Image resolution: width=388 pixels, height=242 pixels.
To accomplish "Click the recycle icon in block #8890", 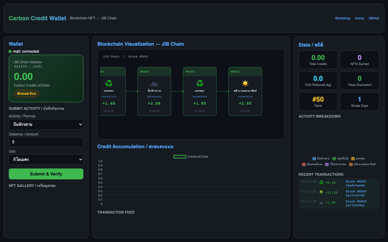I will (x=199, y=83).
